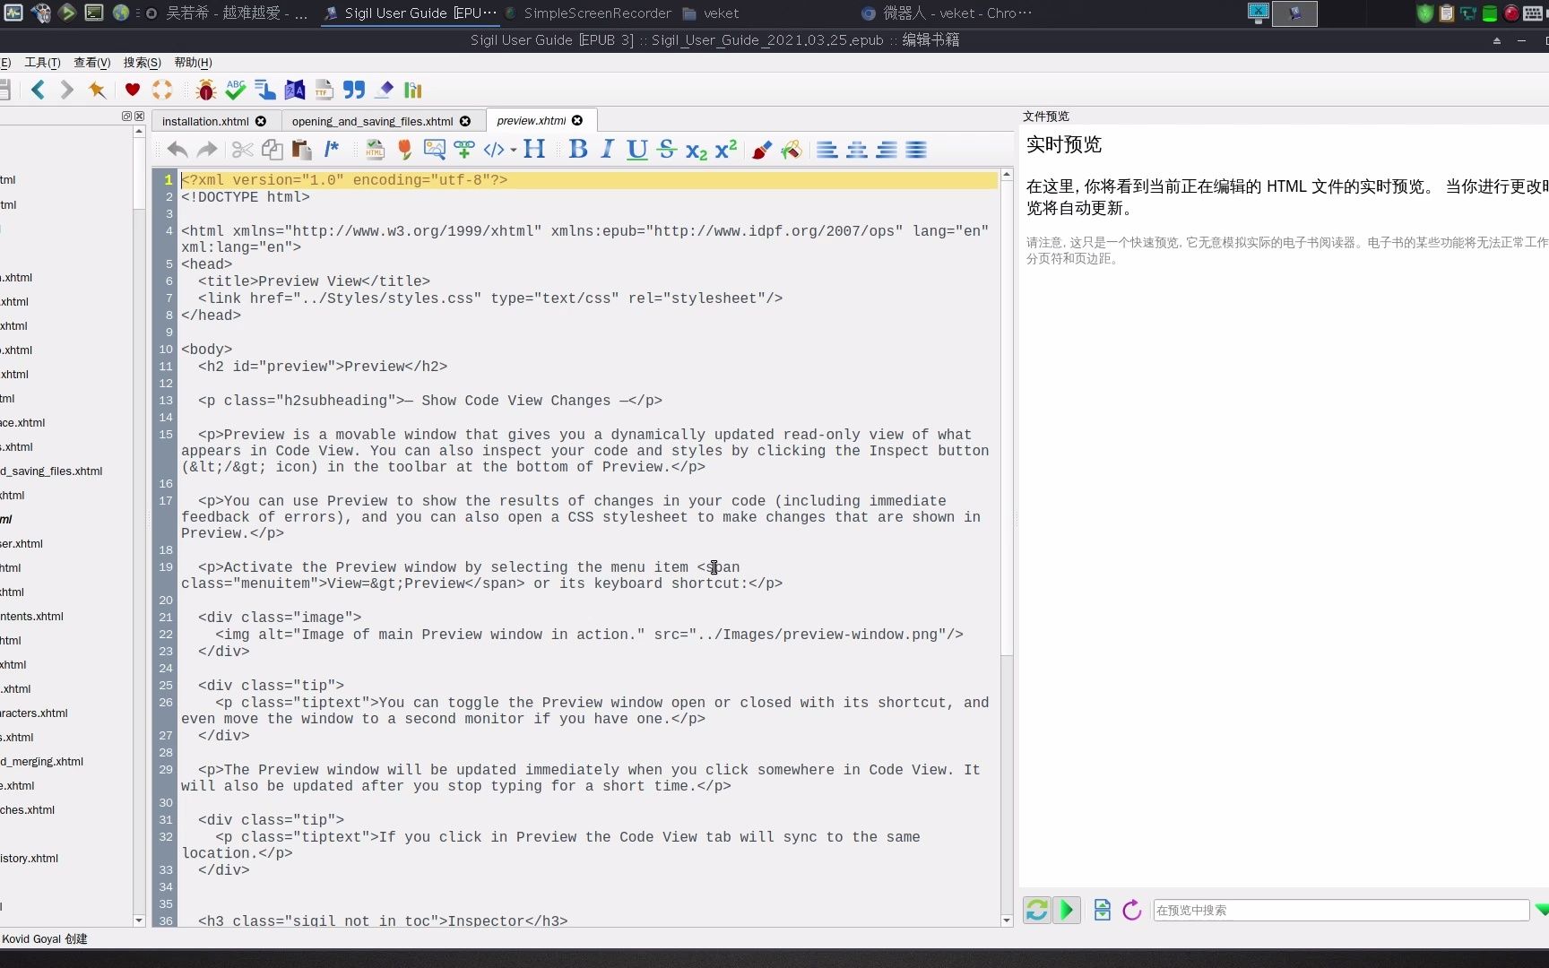Click the Forward navigation arrow
This screenshot has width=1549, height=968.
(67, 90)
